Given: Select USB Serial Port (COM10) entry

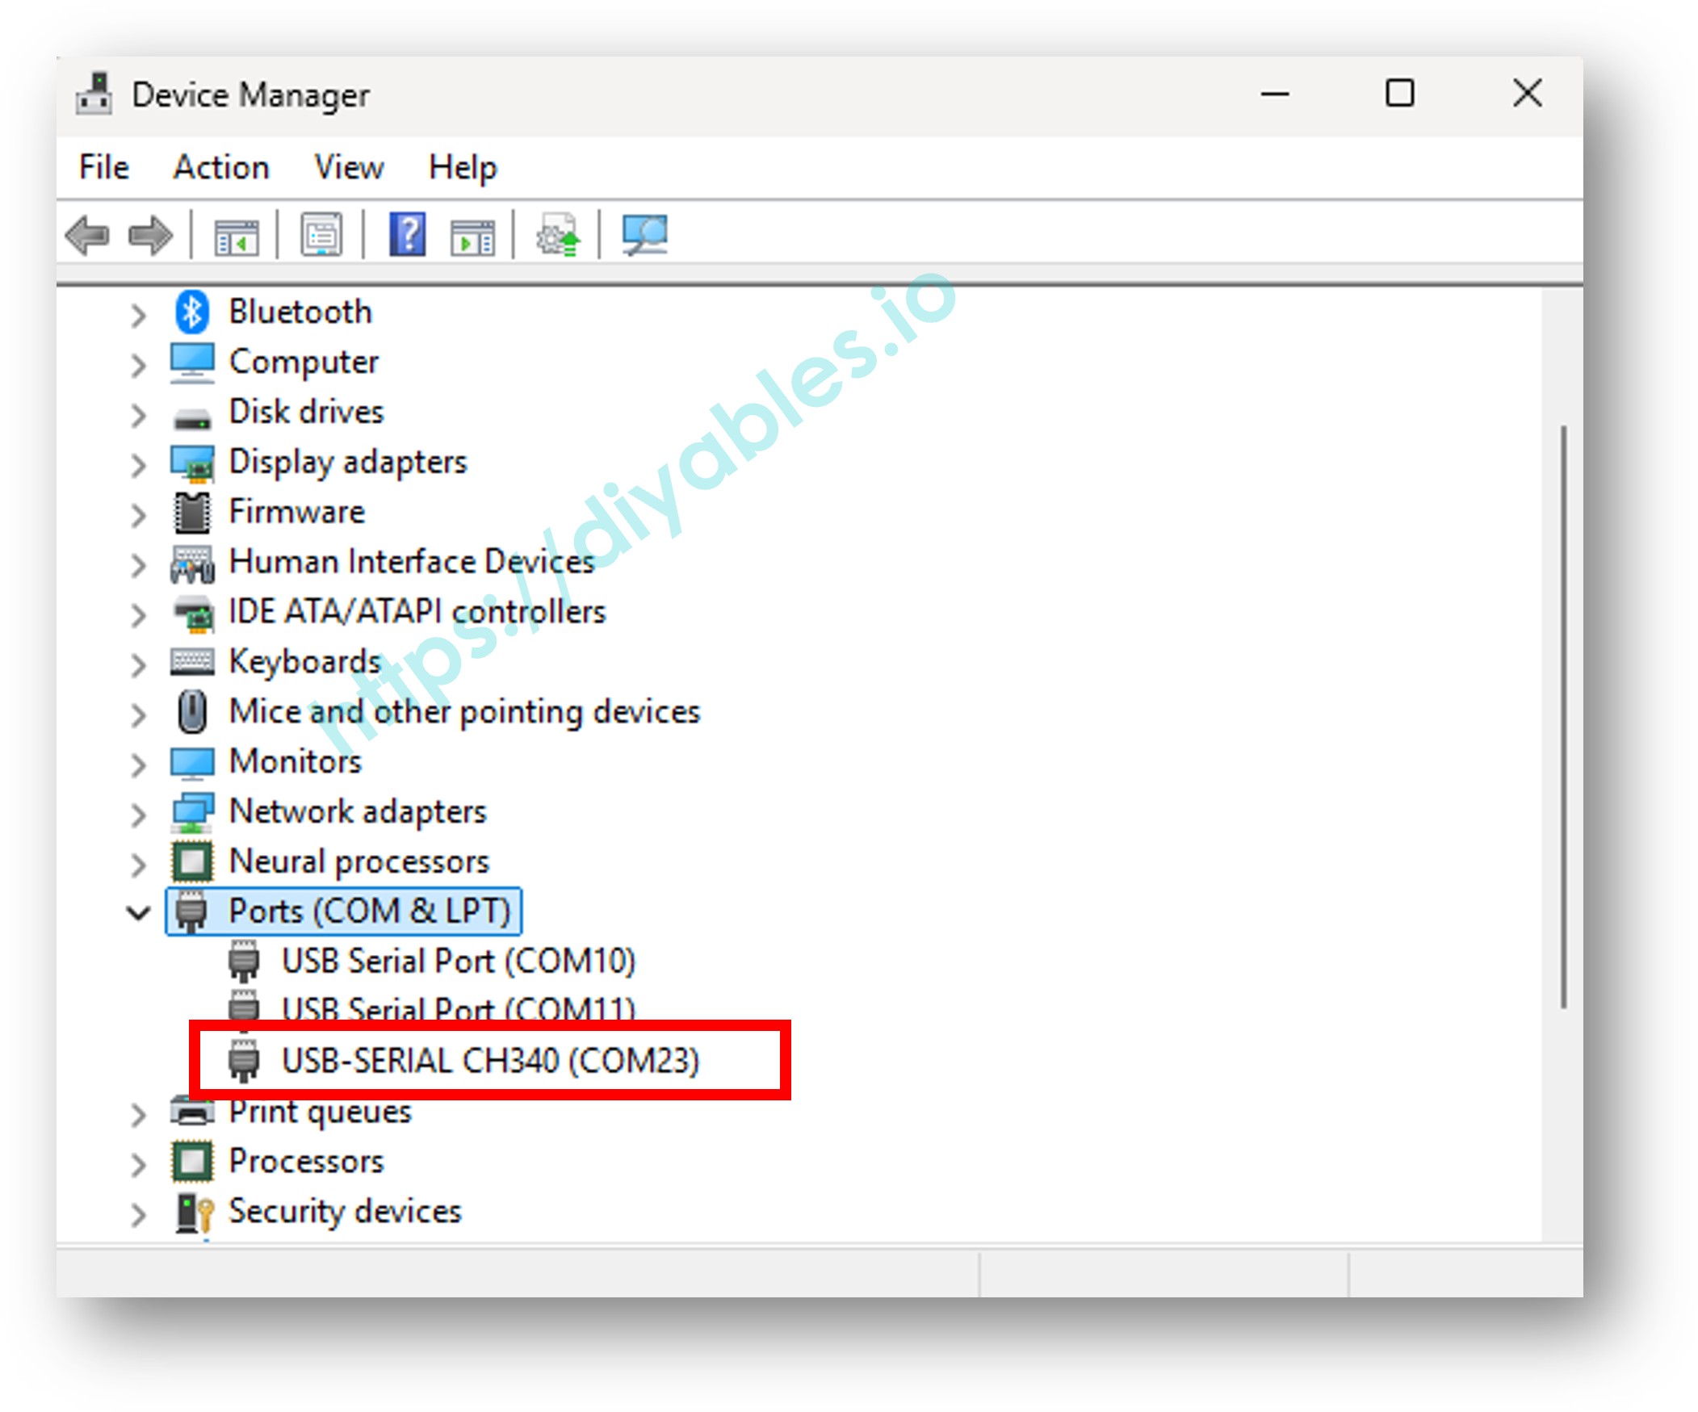Looking at the screenshot, I should coord(458,962).
